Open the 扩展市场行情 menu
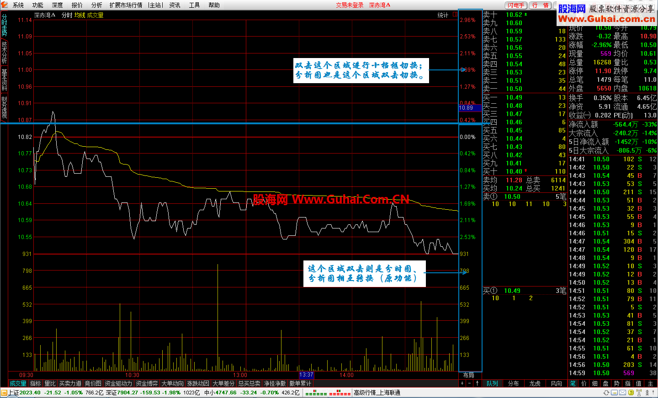Screen dimensions: 658x398 pos(126,5)
